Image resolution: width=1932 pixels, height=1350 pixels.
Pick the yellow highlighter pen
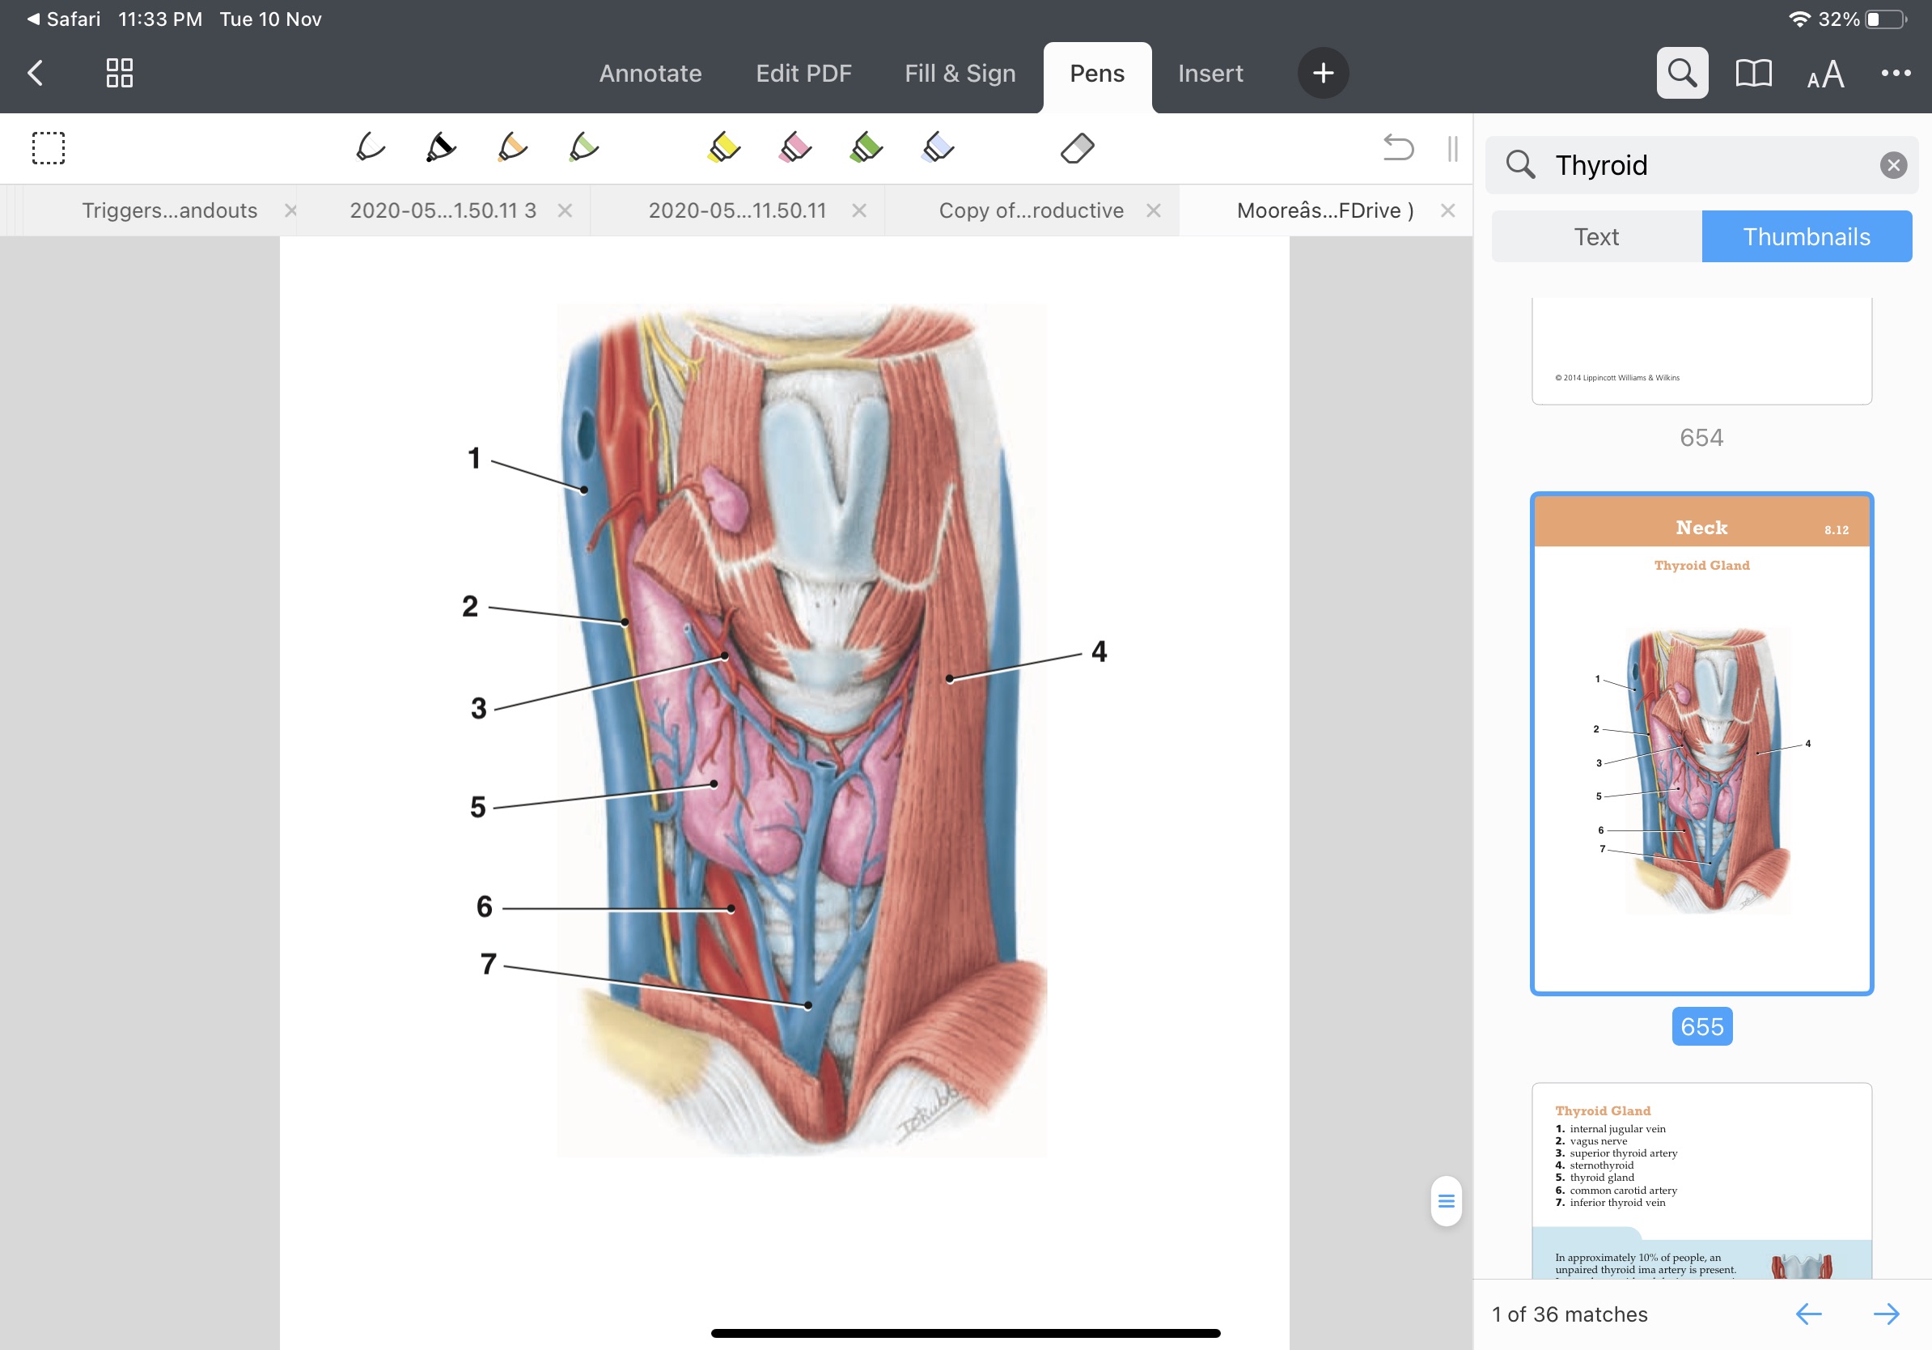tap(722, 148)
